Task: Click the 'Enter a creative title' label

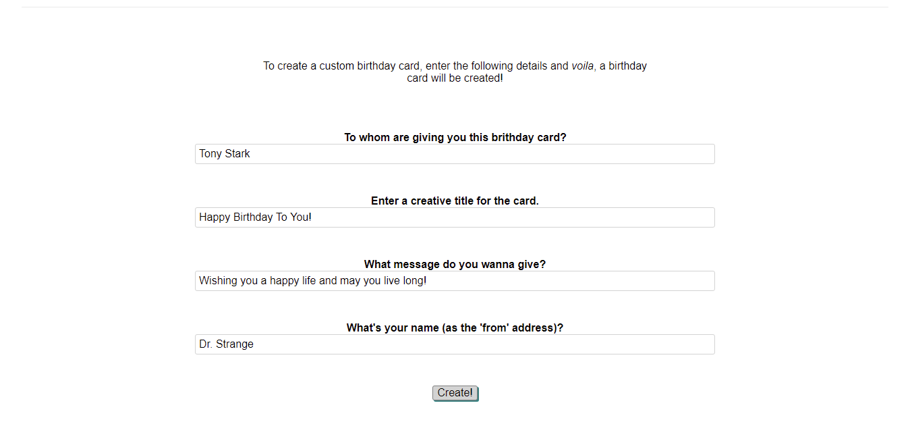Action: [455, 201]
